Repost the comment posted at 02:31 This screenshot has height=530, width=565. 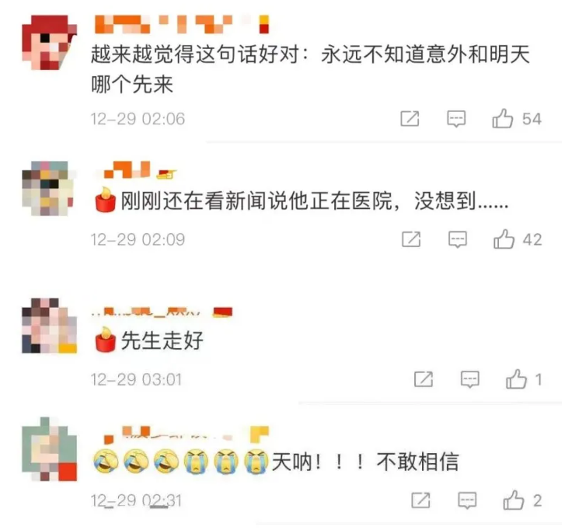[420, 500]
